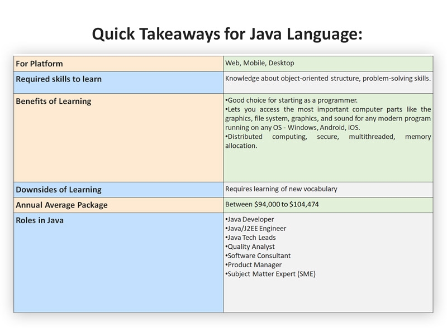Click the 'Quality Analyst' role item
447x328 pixels.
[x=249, y=247]
